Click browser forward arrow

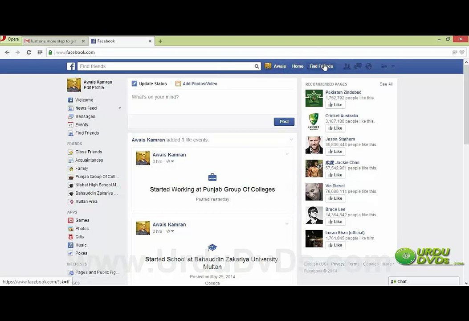coord(18,53)
